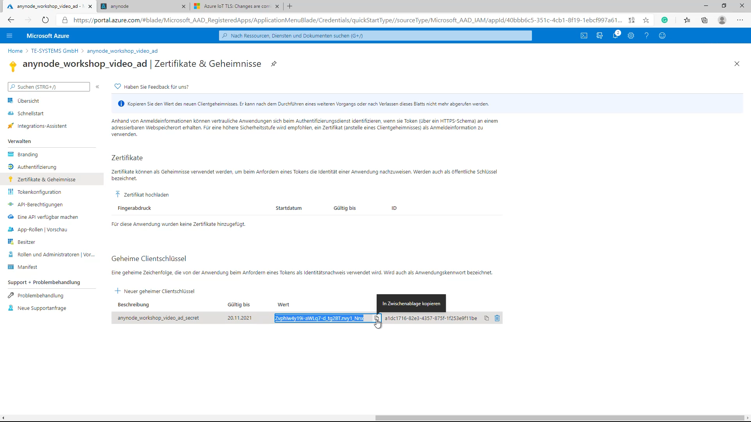Select the anynode_workshop_video_ad_secret description cell
The image size is (751, 422).
158,318
